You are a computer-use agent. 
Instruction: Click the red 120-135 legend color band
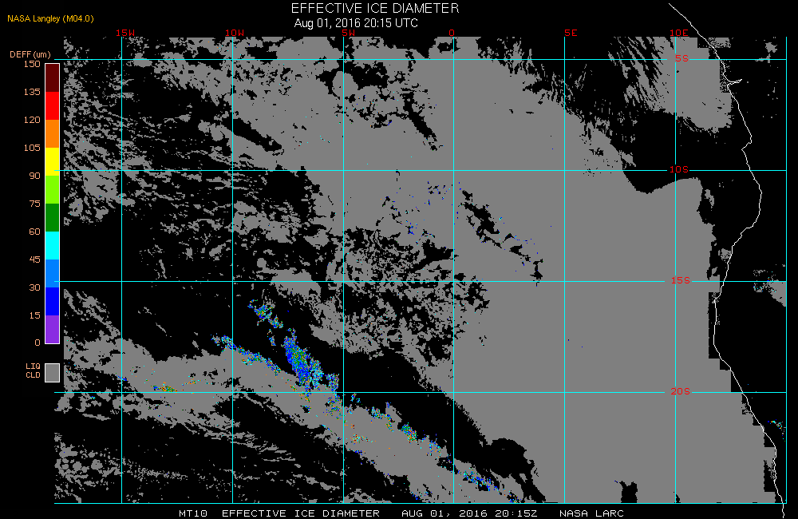tap(53, 105)
